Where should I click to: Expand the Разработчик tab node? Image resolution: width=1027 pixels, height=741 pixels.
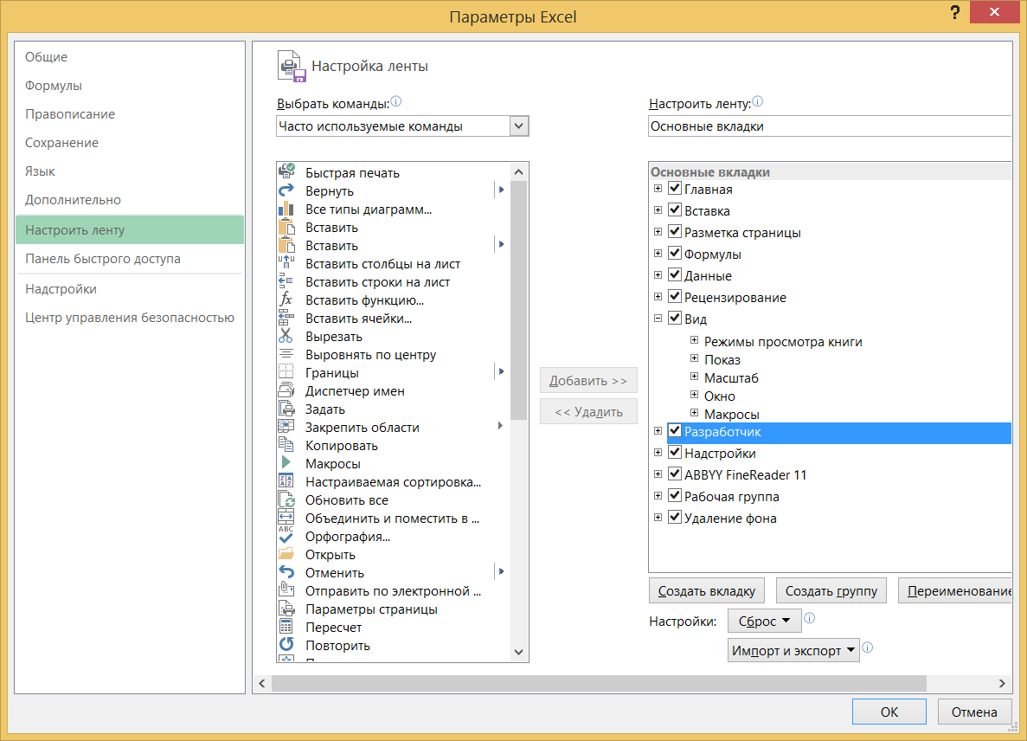pos(658,431)
